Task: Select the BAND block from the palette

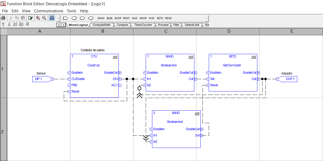Action: pos(101,18)
